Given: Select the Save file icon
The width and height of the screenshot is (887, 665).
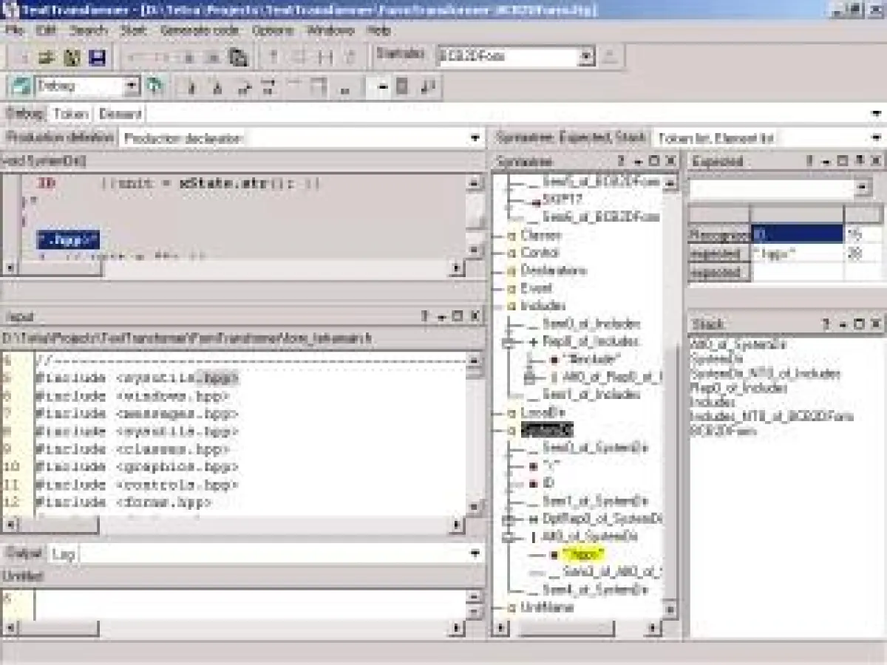Looking at the screenshot, I should [96, 56].
